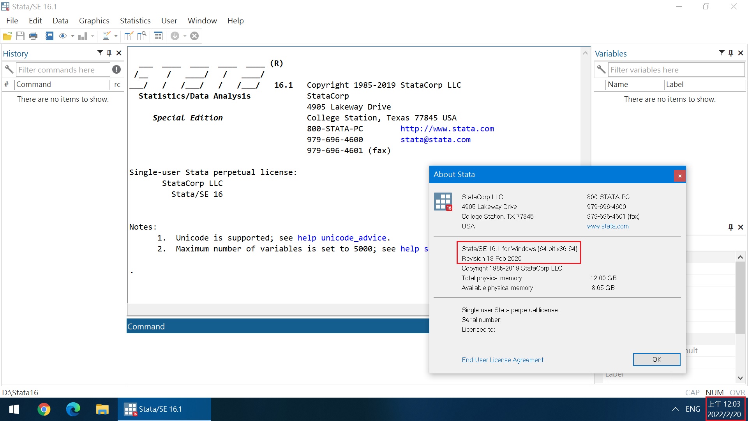Open the End-User License Agreement link
This screenshot has width=748, height=421.
[502, 360]
